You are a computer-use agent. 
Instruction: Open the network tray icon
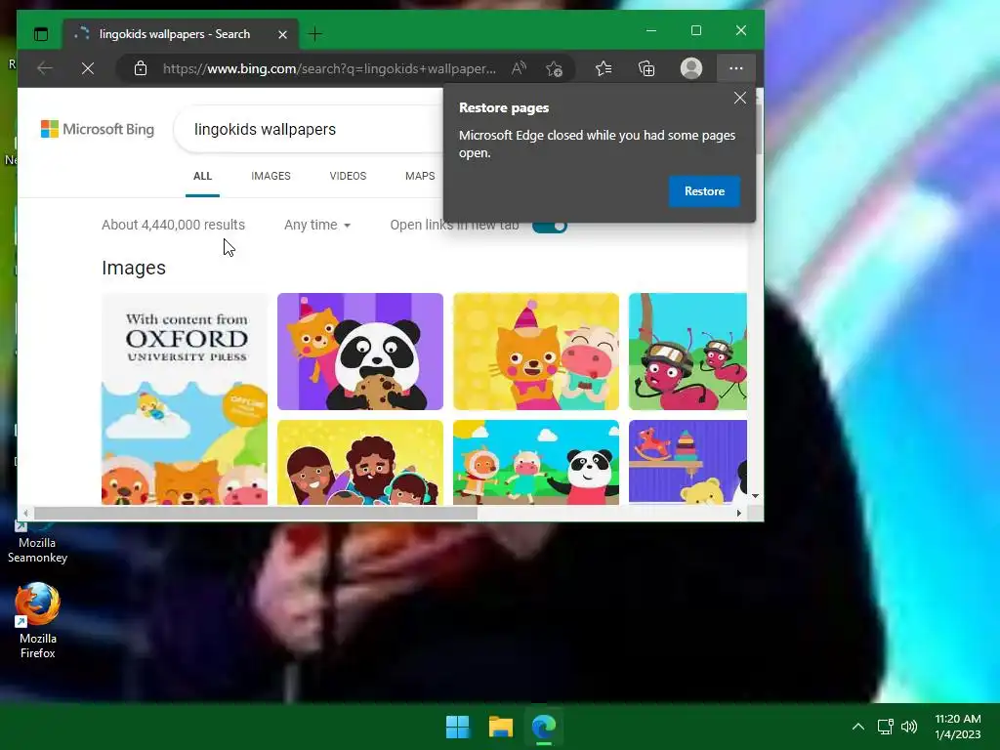885,727
